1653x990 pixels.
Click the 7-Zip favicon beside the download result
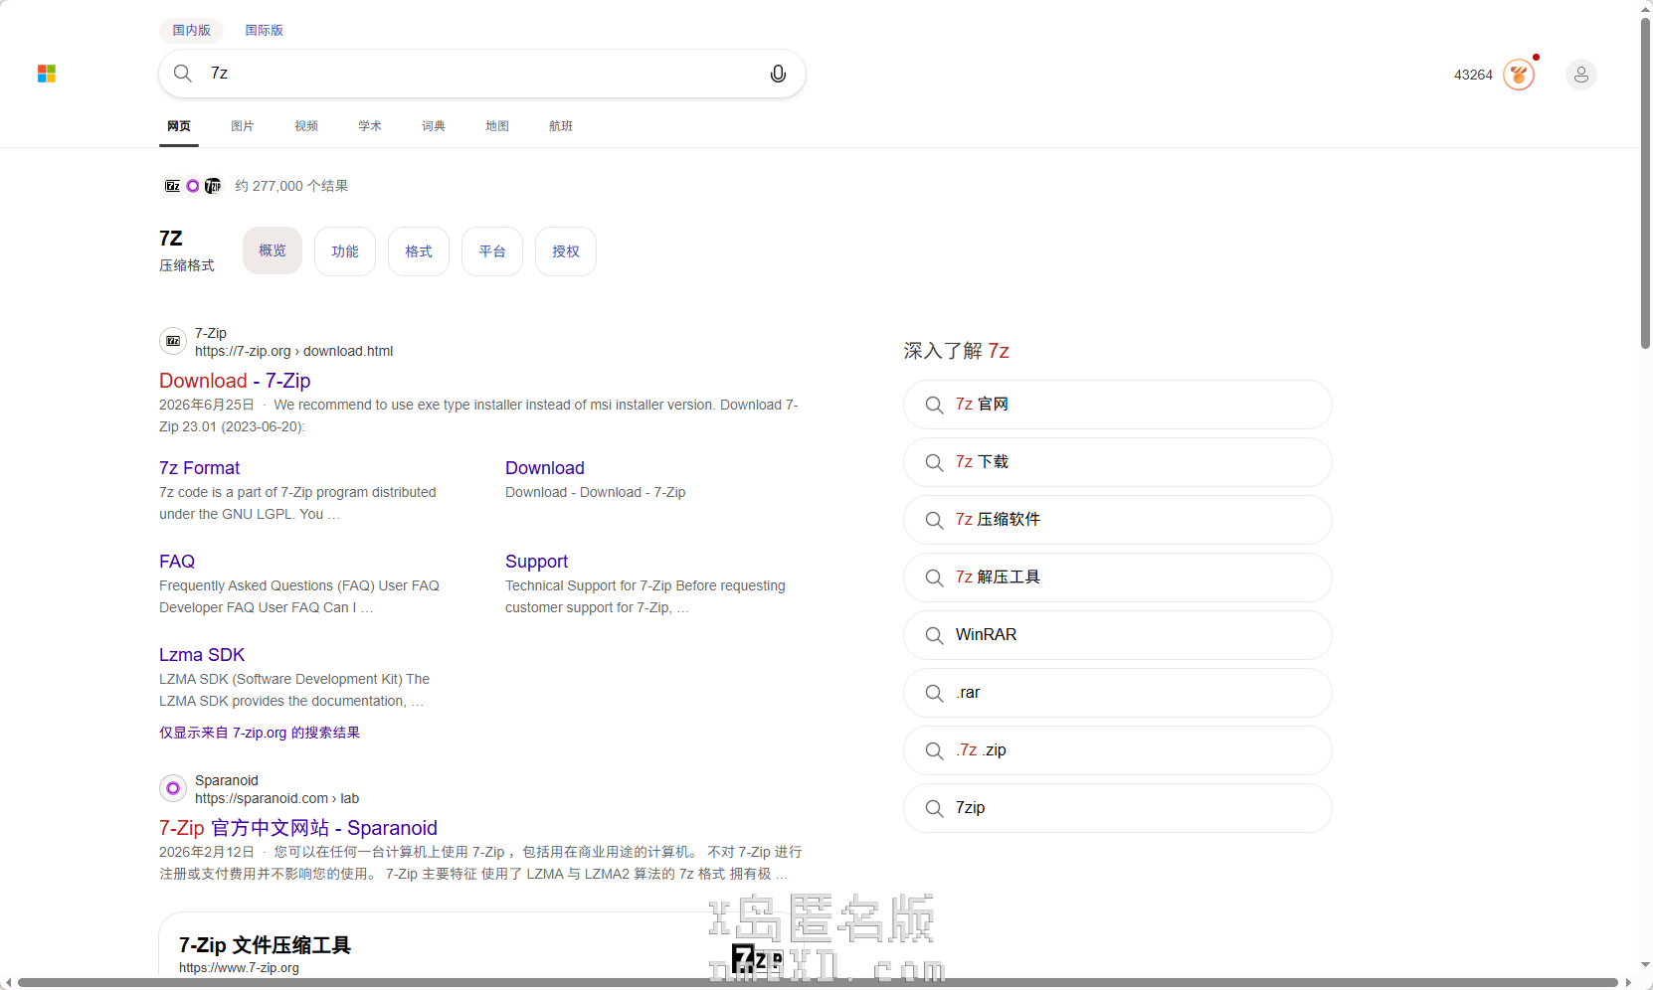[173, 341]
